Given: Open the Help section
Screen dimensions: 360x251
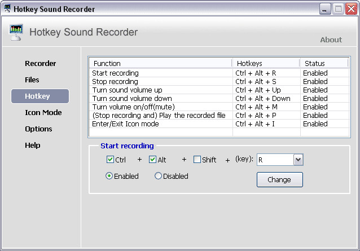Looking at the screenshot, I should pyautogui.click(x=32, y=145).
